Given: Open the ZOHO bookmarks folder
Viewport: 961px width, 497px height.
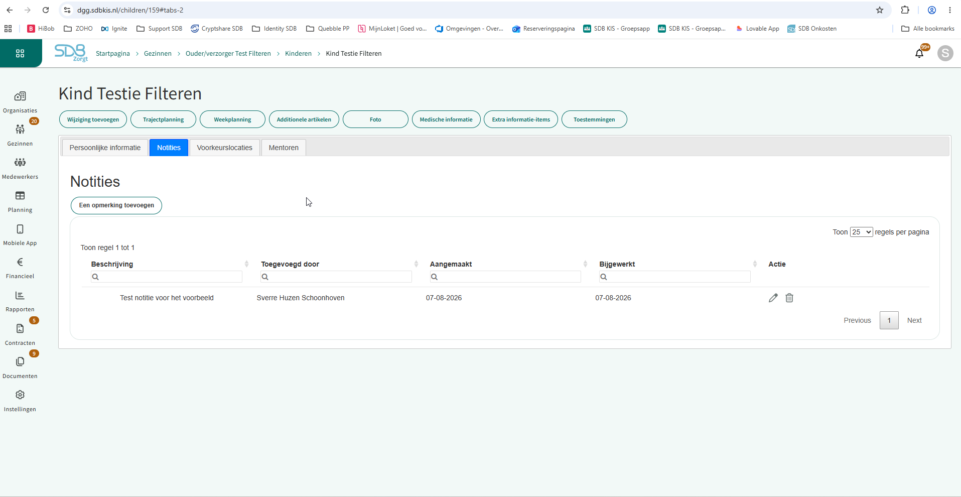Looking at the screenshot, I should 78,29.
